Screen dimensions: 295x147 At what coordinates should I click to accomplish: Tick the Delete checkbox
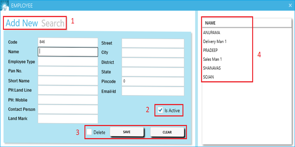click(x=89, y=132)
